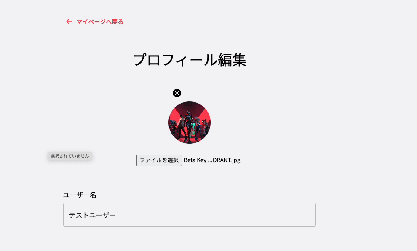
Task: Click the 選択されていません tooltip text
Action: tap(69, 156)
